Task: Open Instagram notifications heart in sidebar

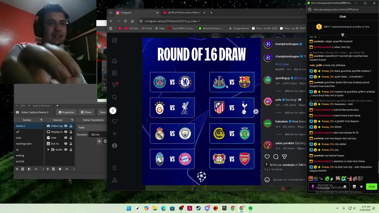Action: coord(115,122)
